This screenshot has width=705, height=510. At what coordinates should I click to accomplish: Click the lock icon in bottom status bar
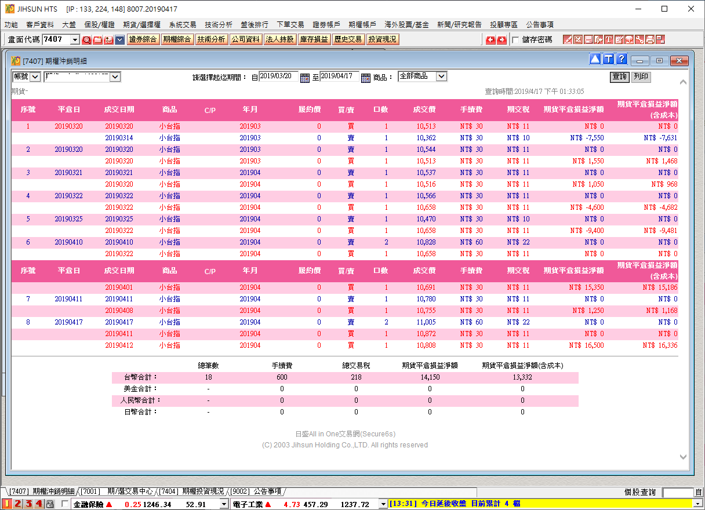[50, 504]
